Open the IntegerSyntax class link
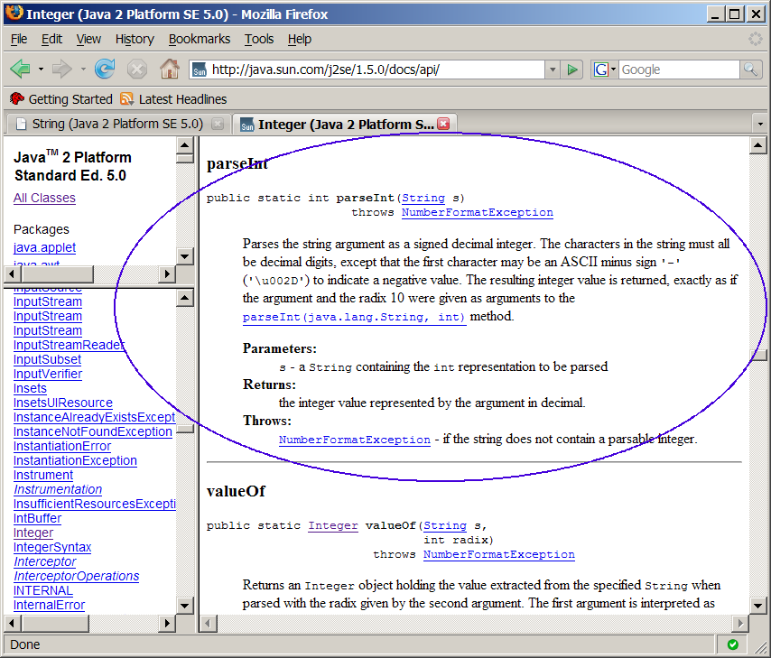Screen dimensions: 771x658 pyautogui.click(x=52, y=547)
